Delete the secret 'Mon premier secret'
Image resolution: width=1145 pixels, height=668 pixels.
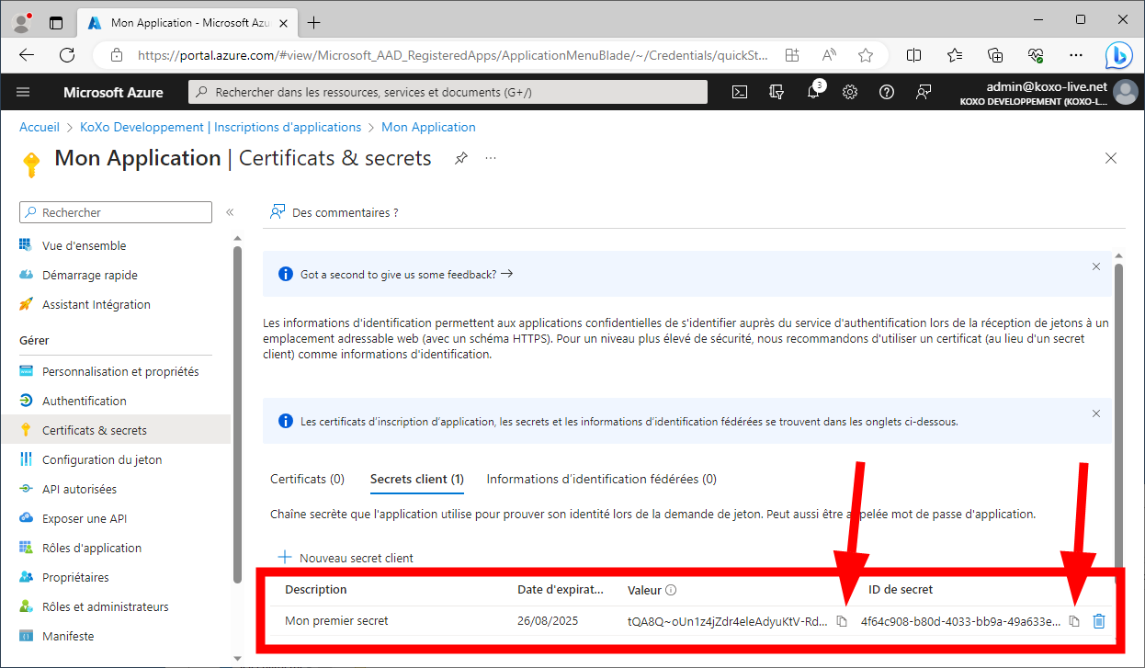tap(1098, 622)
